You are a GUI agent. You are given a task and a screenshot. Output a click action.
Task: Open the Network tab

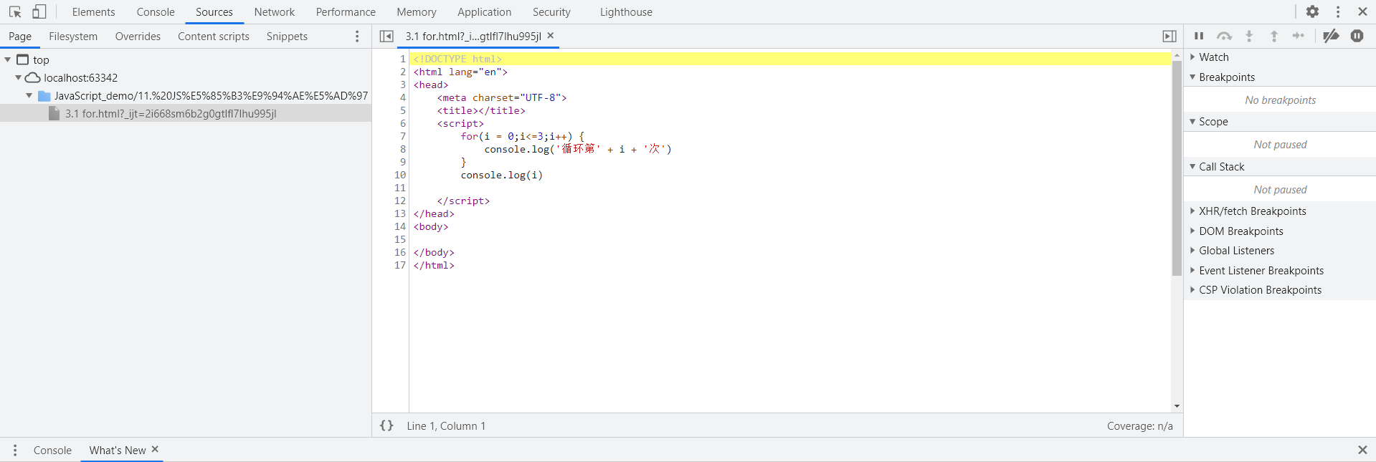pyautogui.click(x=275, y=12)
